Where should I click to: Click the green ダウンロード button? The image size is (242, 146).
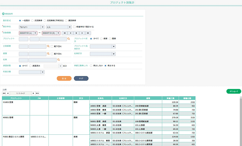[x=233, y=91]
